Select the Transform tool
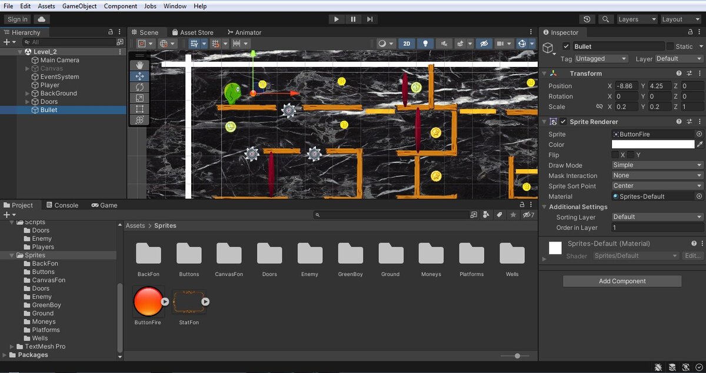Image resolution: width=706 pixels, height=373 pixels. [x=139, y=120]
